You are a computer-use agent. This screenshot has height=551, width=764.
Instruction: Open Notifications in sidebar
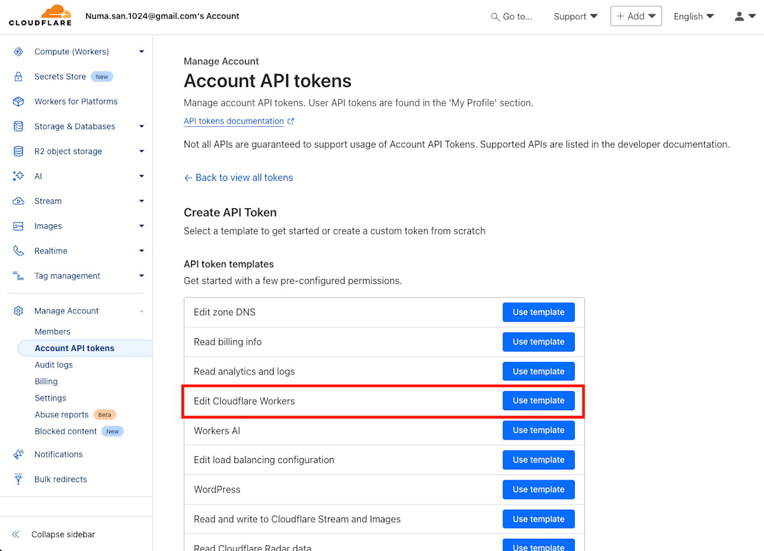(59, 454)
